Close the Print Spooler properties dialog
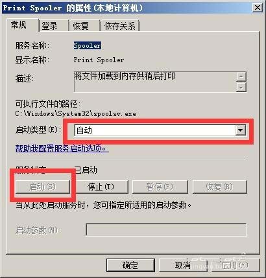 [x=258, y=8]
